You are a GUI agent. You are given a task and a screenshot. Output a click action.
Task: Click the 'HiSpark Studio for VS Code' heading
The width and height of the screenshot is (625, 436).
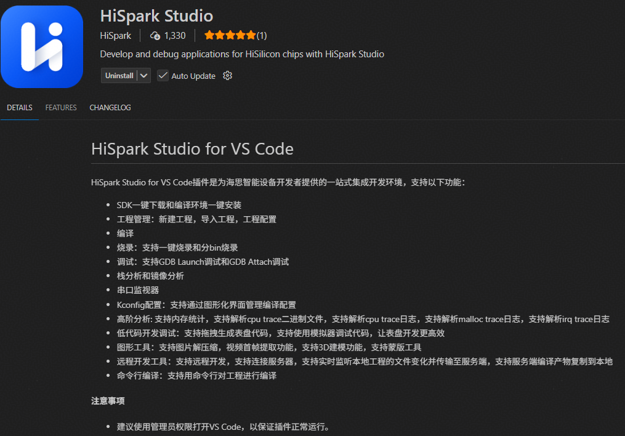tap(192, 149)
